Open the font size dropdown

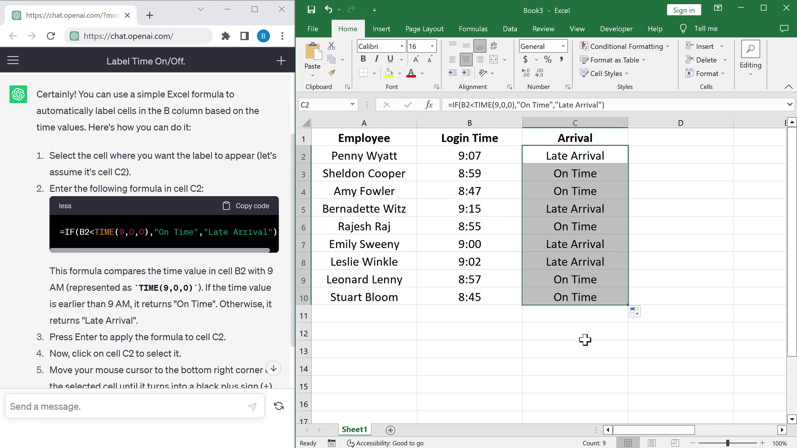[x=432, y=46]
